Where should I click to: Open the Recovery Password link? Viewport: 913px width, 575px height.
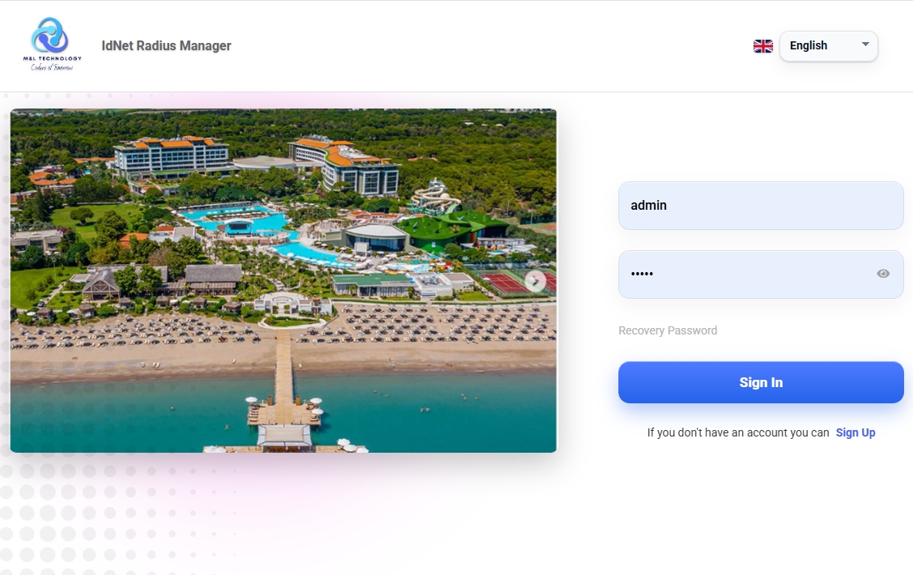(667, 330)
